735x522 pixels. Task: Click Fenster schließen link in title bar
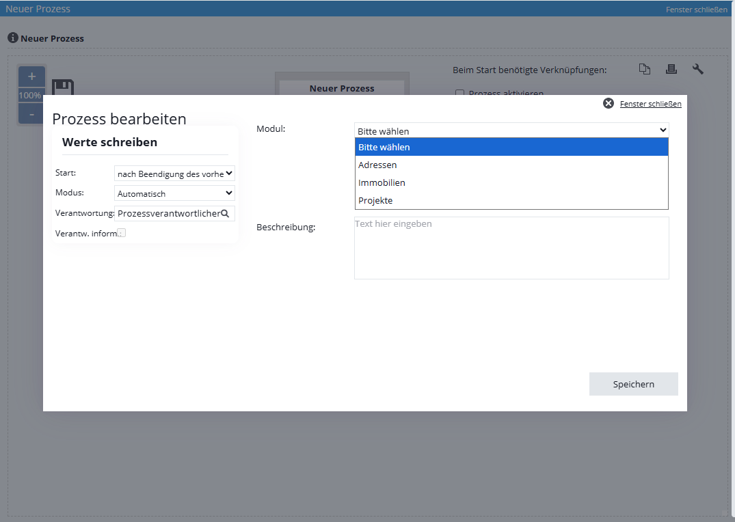[x=696, y=10]
